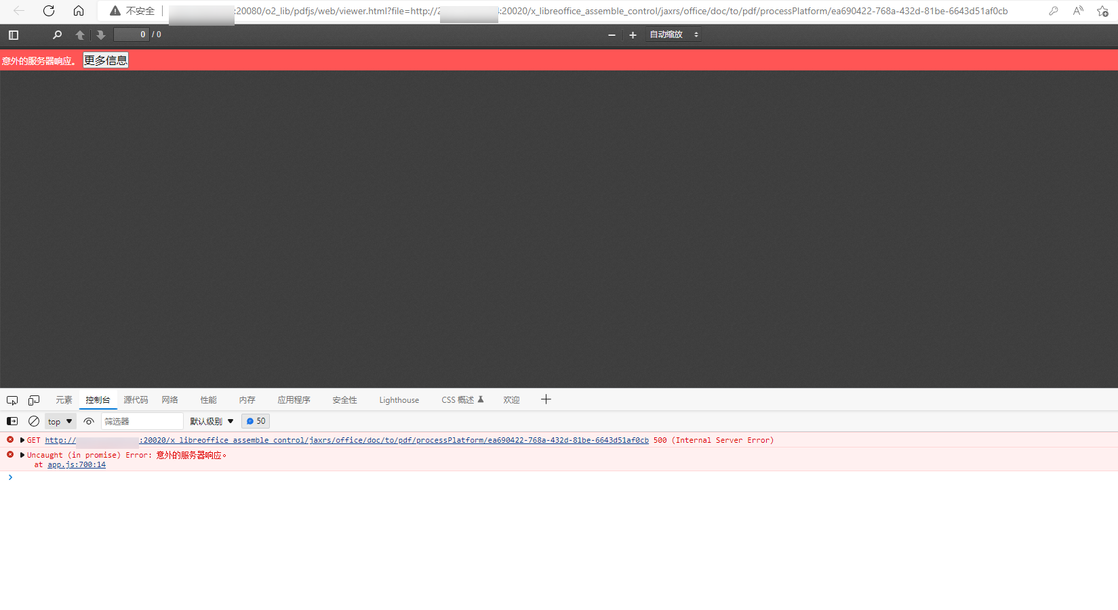Switch to the CSS 概述 tab
The width and height of the screenshot is (1118, 610).
click(x=462, y=400)
